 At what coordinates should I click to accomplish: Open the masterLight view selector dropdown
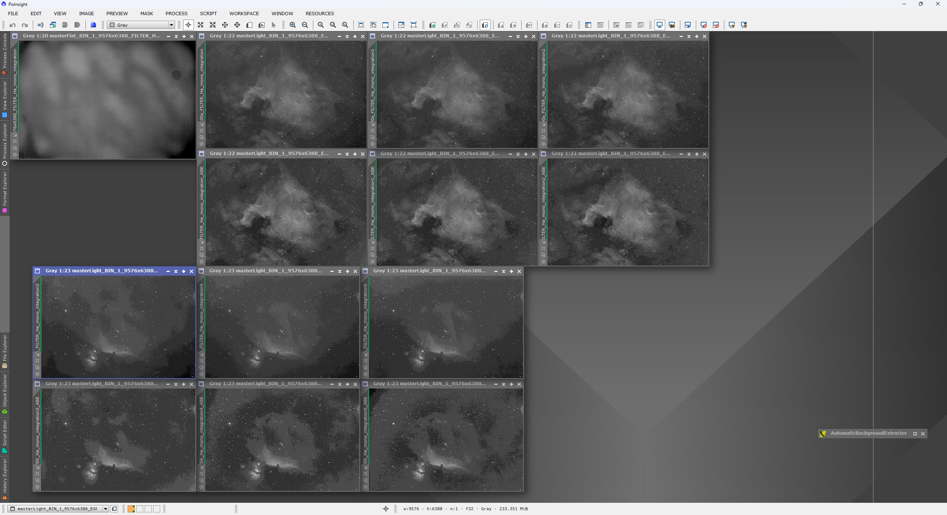pos(58,509)
